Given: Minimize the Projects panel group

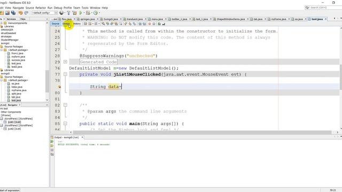Looking at the screenshot, I should pyautogui.click(x=47, y=19).
